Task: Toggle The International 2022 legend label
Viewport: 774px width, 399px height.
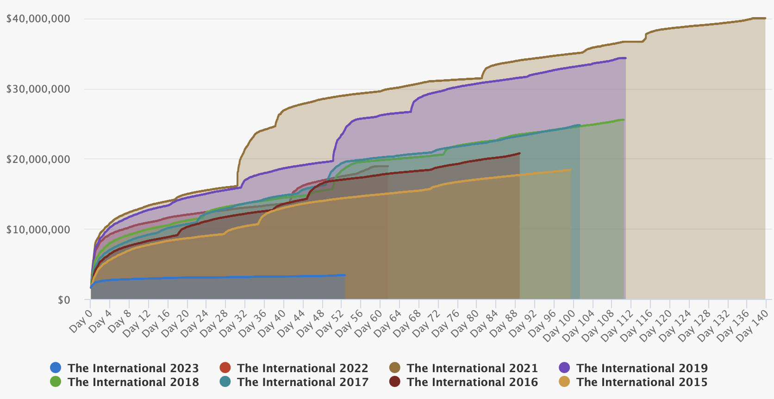Action: coord(303,368)
